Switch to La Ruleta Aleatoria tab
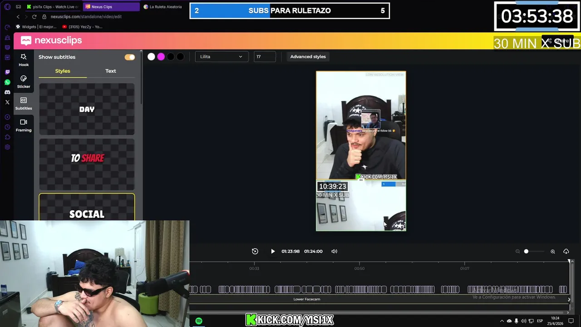 click(x=162, y=7)
